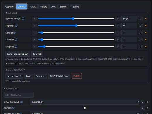Reset Sharpness to default
This screenshot has width=152, height=114.
point(141,47)
